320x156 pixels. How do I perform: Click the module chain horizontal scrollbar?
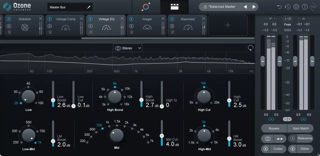[x=168, y=38]
